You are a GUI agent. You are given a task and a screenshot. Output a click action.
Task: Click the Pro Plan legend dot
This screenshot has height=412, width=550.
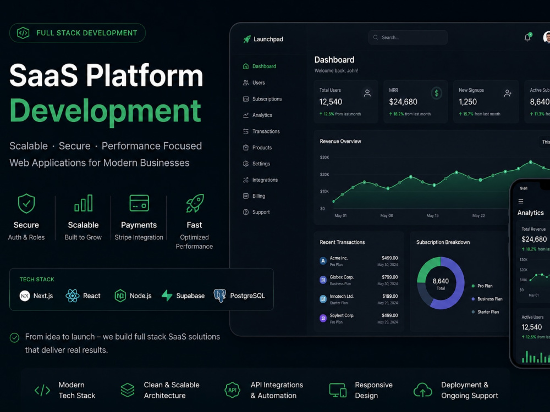[x=473, y=286]
